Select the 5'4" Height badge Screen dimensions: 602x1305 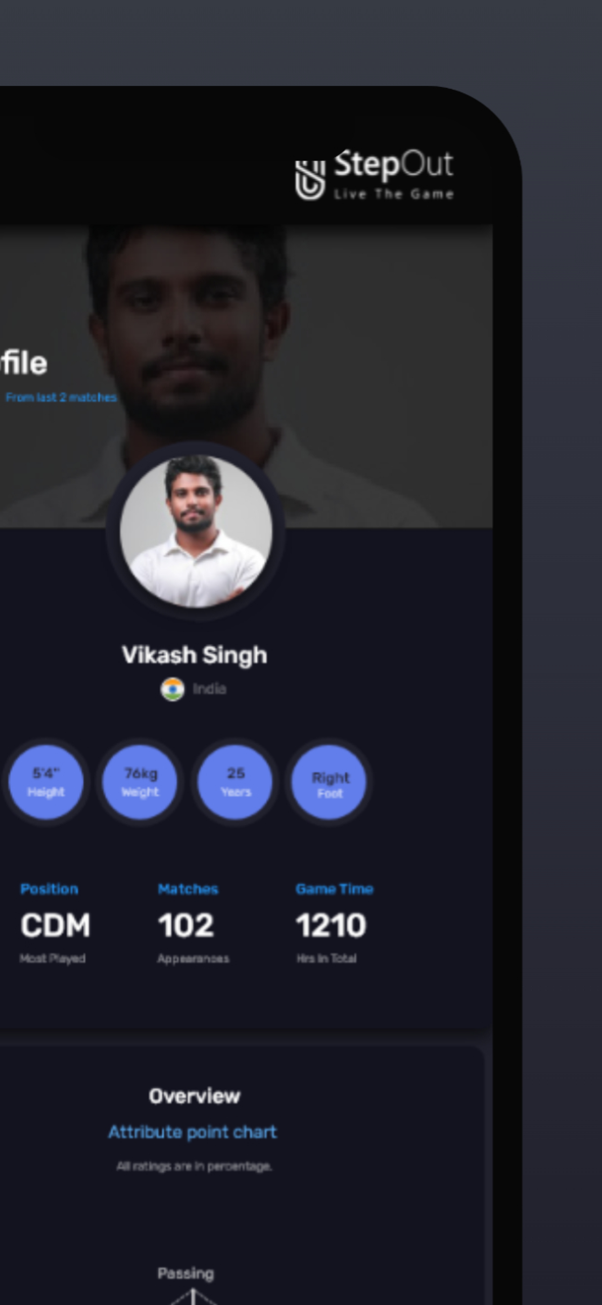click(x=46, y=782)
